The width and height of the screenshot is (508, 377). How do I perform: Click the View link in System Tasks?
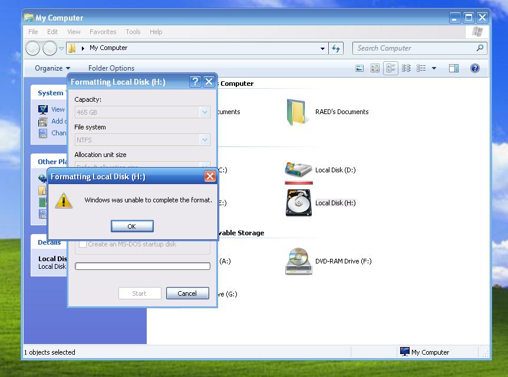pos(58,109)
